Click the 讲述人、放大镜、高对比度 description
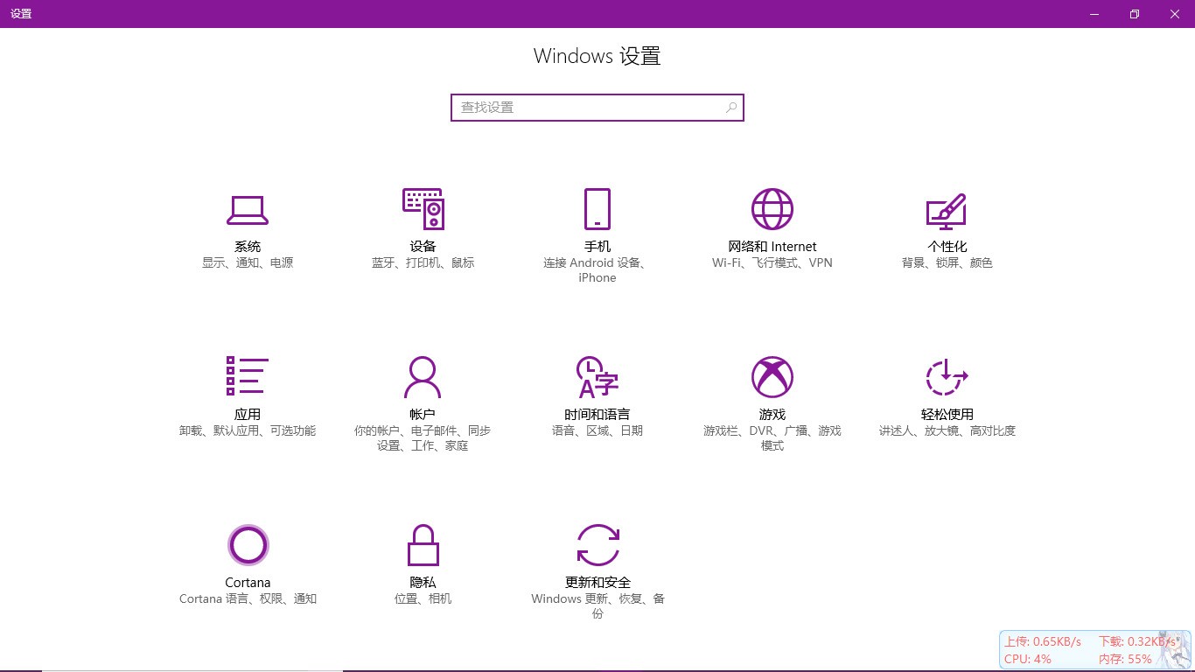Screen dimensions: 1195x672 click(947, 430)
